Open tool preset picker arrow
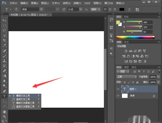Image resolution: width=162 pixels, height=123 pixels. (x=11, y=9)
